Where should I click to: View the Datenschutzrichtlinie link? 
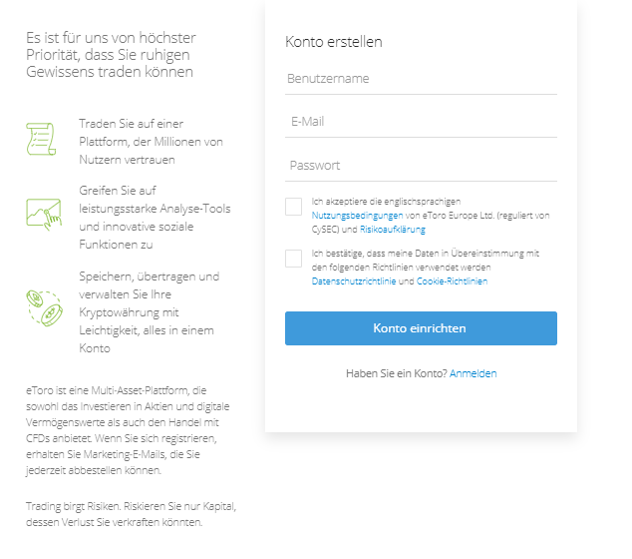point(354,281)
